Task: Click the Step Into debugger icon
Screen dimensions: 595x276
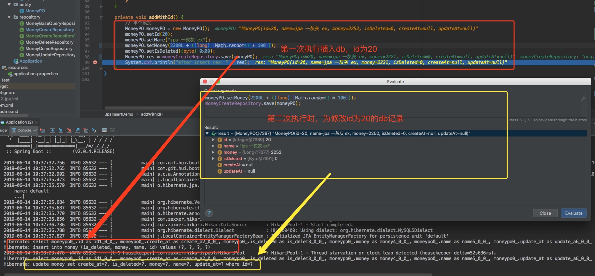Action: tap(61, 130)
